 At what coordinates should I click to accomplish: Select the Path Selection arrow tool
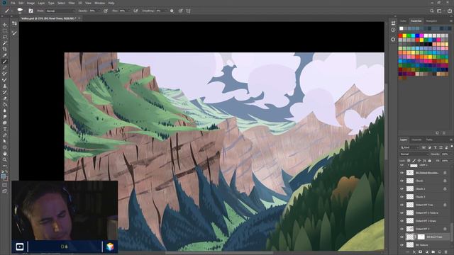tap(5, 141)
